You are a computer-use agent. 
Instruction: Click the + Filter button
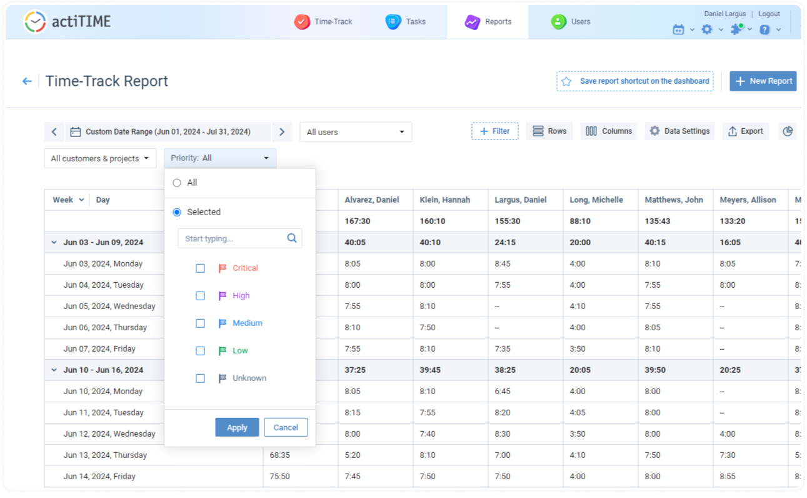point(495,131)
